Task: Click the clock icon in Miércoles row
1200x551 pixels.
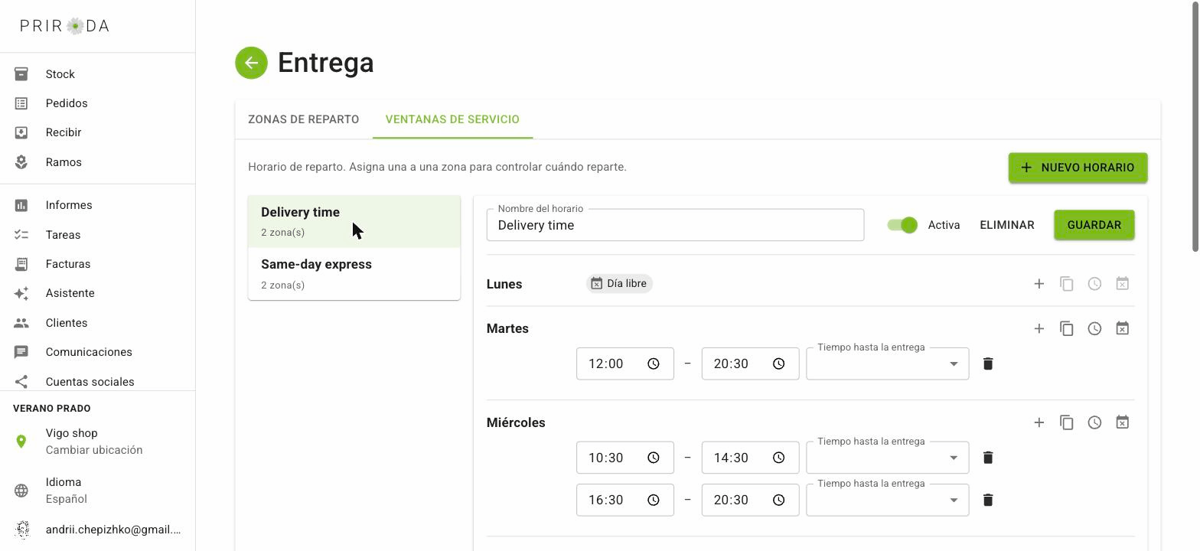Action: (x=1094, y=422)
